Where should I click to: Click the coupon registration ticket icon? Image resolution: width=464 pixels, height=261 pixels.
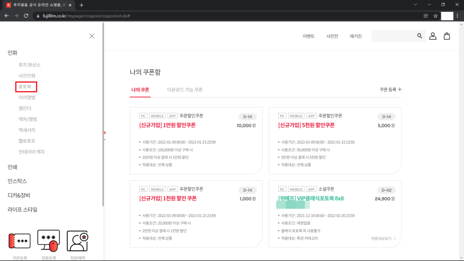(19, 241)
